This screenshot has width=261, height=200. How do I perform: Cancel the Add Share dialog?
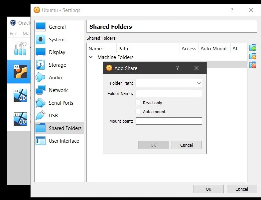(187, 145)
